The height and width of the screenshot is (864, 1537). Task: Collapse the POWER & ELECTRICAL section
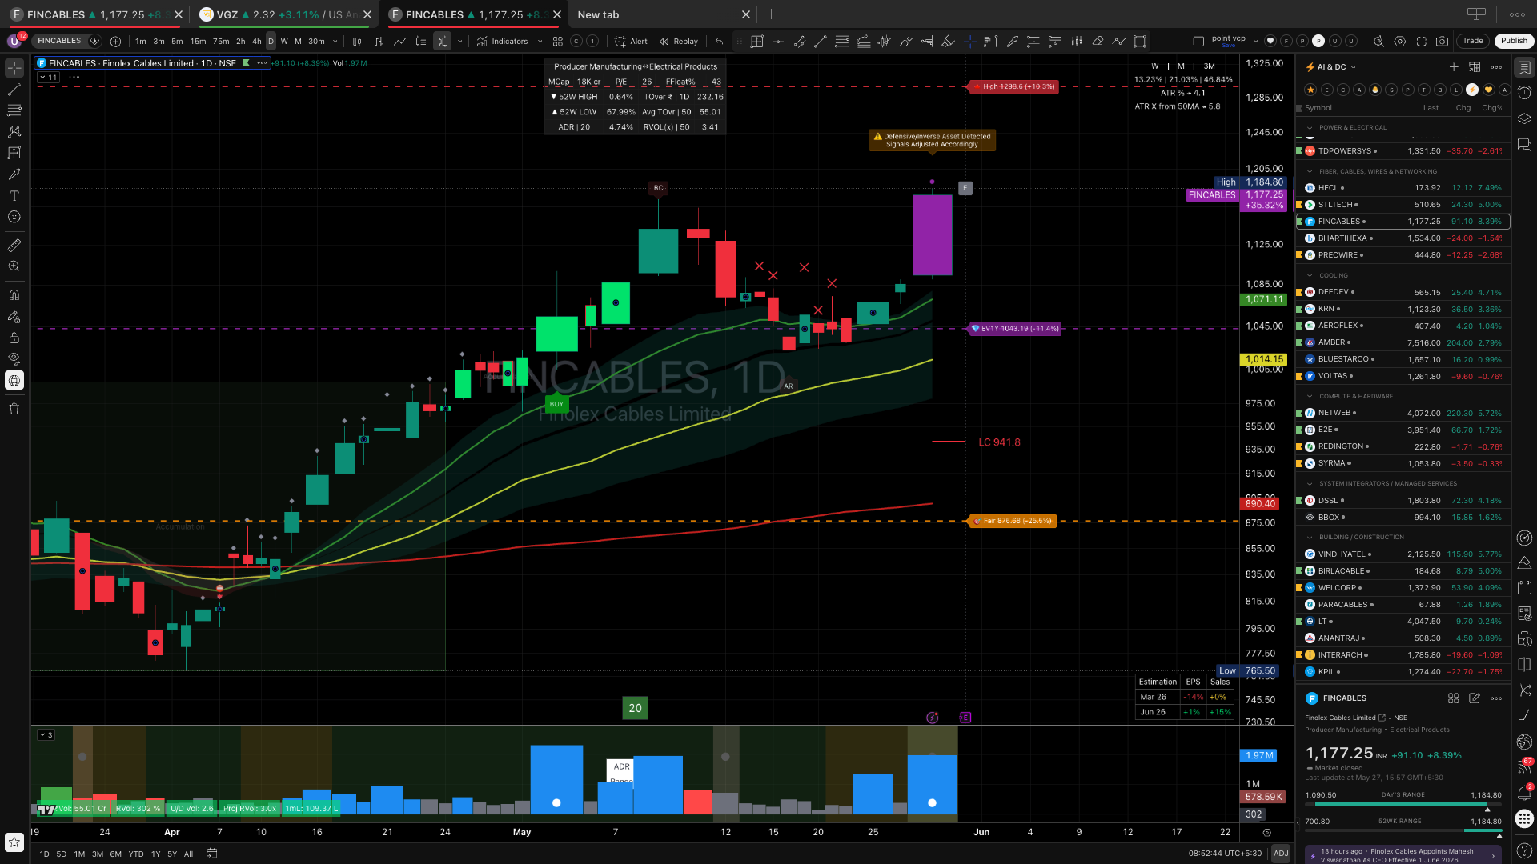click(x=1310, y=128)
